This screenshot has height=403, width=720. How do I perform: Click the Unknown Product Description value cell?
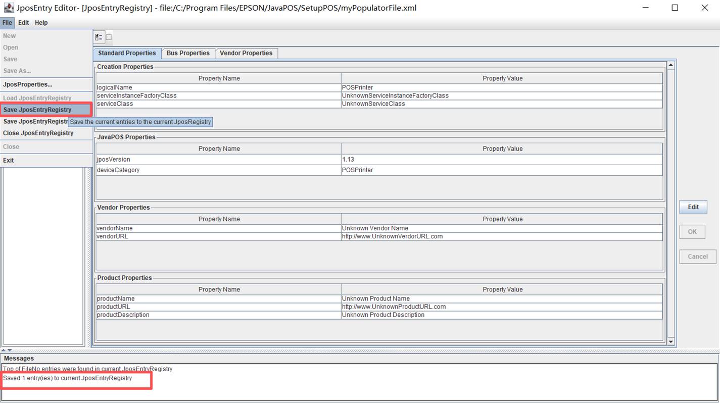[x=502, y=315]
